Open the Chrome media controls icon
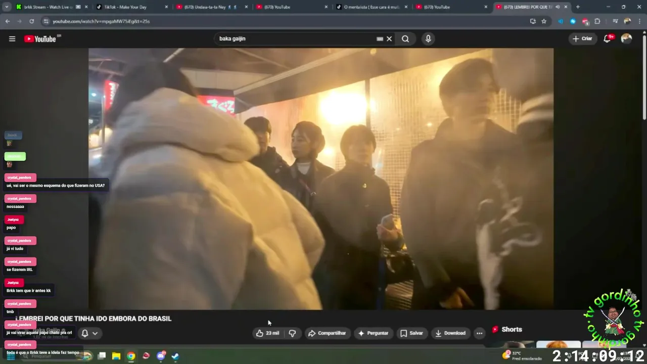Screen dimensions: 647x364 615,21
